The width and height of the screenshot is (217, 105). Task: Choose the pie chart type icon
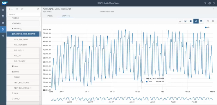coord(191,21)
